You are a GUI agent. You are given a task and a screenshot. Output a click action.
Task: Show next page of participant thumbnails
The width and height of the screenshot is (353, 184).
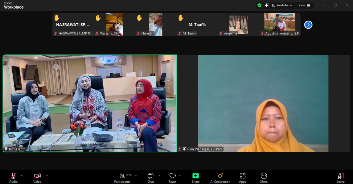[308, 25]
